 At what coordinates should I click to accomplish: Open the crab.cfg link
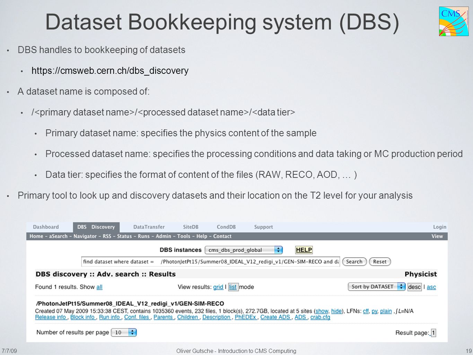(x=320, y=317)
